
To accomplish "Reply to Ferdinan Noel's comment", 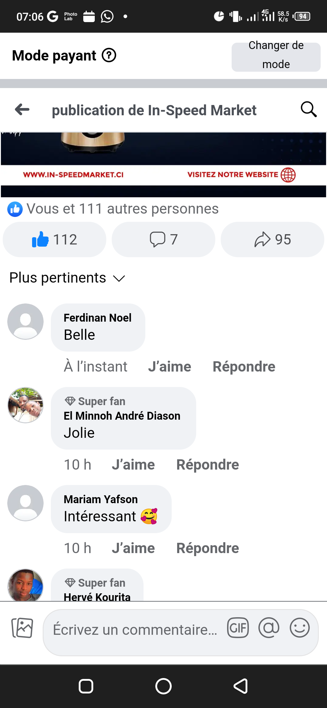I will [244, 367].
